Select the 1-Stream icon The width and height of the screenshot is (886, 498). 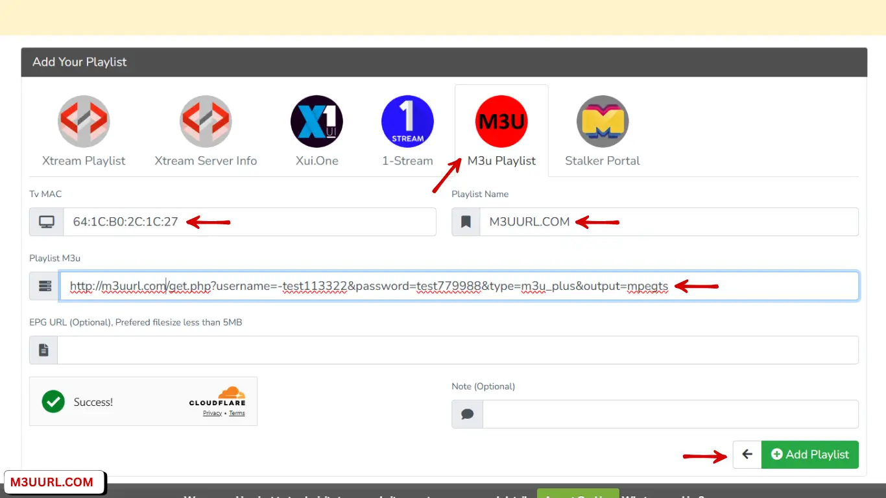pyautogui.click(x=407, y=121)
